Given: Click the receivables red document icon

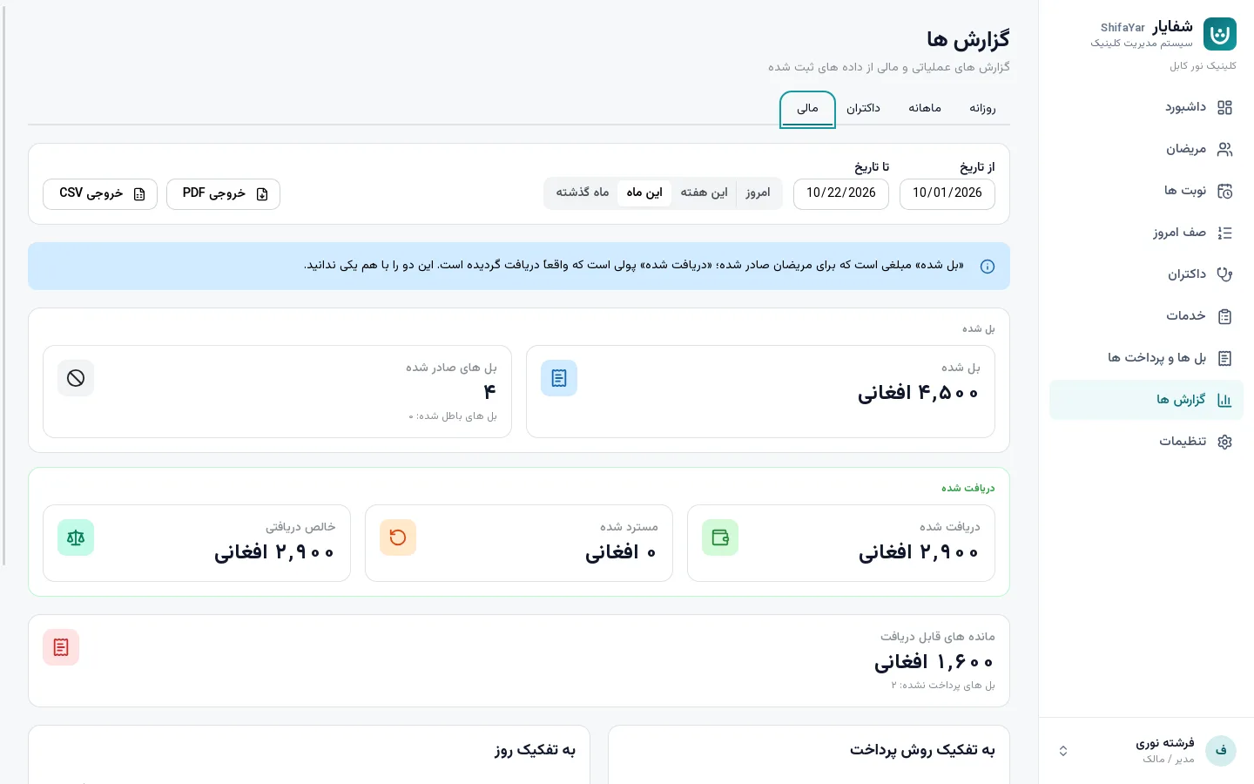Looking at the screenshot, I should click(x=61, y=647).
